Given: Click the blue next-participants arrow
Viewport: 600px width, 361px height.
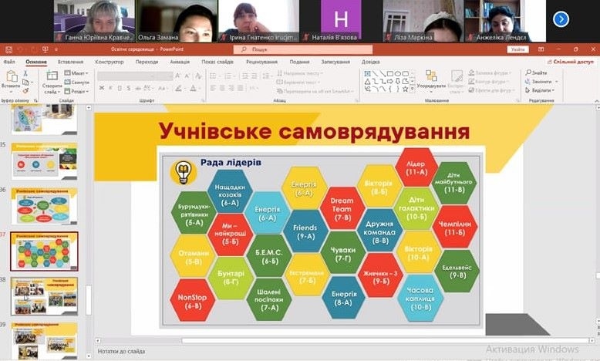Looking at the screenshot, I should pos(561,19).
